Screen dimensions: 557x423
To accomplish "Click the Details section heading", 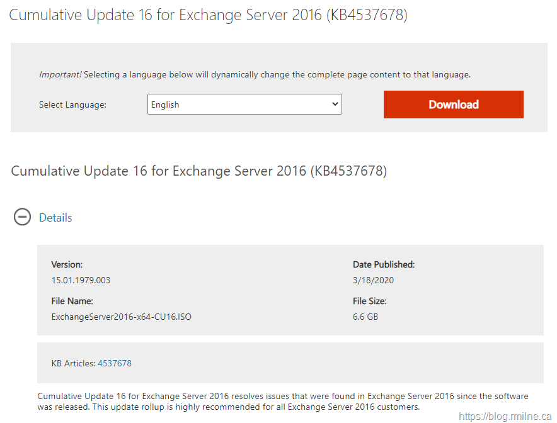I will pos(55,218).
